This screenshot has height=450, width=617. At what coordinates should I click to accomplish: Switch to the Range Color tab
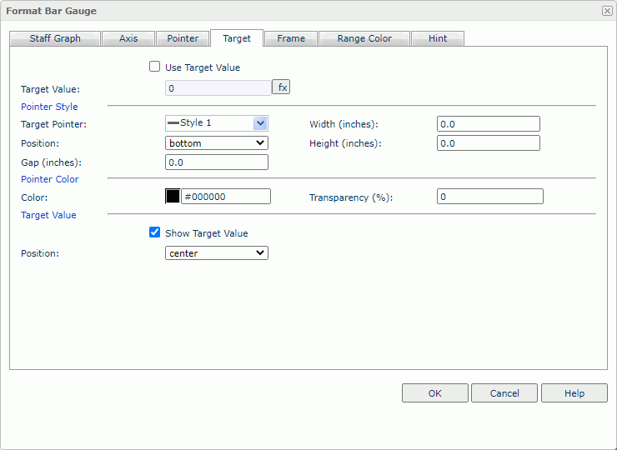tap(364, 38)
